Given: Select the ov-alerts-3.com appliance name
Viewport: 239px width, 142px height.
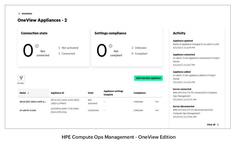Looking at the screenshot, I should pos(28,110).
